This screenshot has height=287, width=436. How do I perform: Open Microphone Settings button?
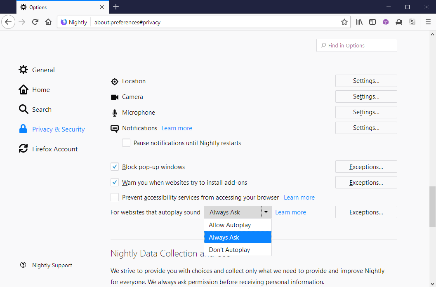coord(366,112)
